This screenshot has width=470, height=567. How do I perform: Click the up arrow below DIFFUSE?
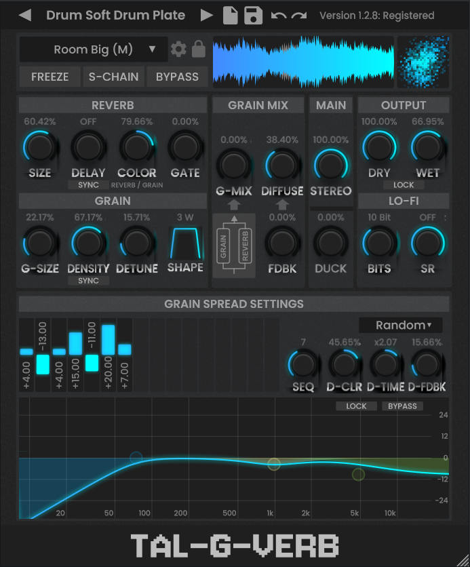(282, 205)
